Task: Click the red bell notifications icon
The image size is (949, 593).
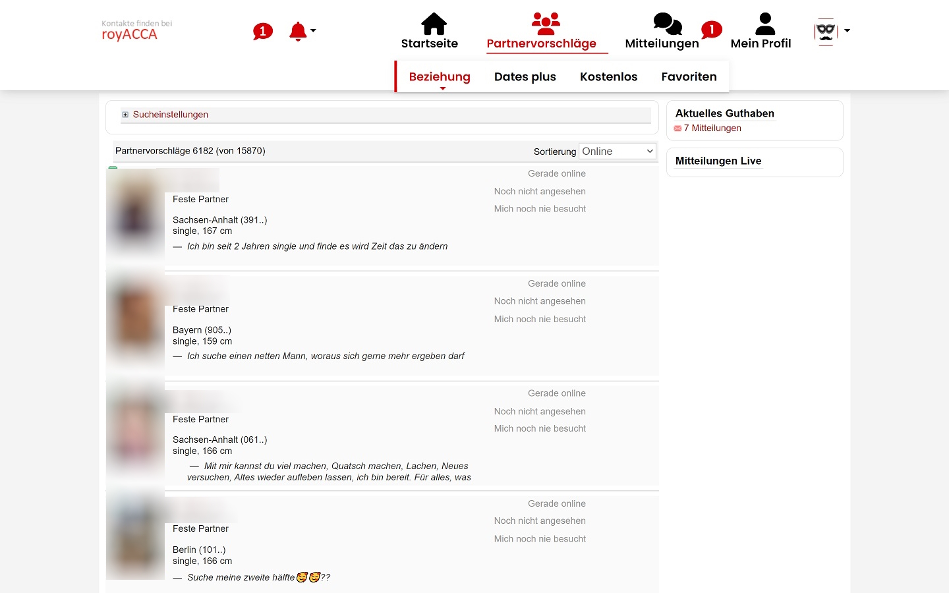Action: pos(298,31)
